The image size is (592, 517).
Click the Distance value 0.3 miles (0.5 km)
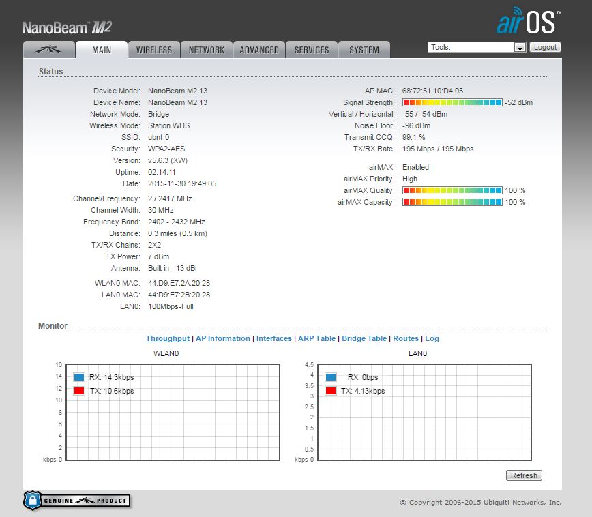click(177, 233)
